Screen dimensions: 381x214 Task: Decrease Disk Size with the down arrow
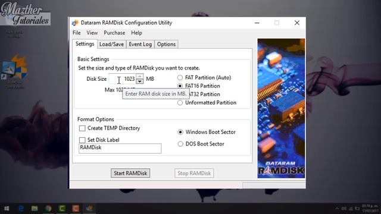tap(139, 81)
